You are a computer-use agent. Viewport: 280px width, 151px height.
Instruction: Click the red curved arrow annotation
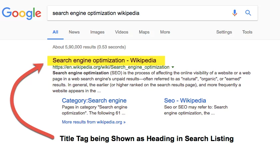pyautogui.click(x=27, y=100)
